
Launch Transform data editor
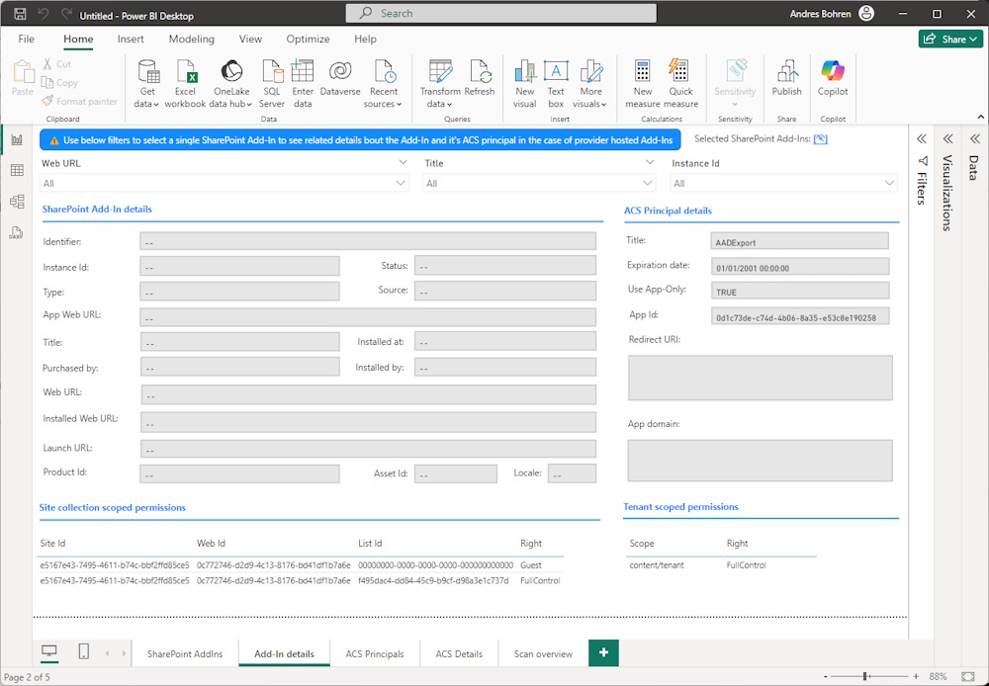[x=440, y=83]
